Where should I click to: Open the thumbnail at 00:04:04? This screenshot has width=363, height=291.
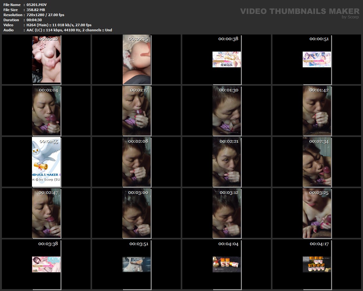(226, 264)
